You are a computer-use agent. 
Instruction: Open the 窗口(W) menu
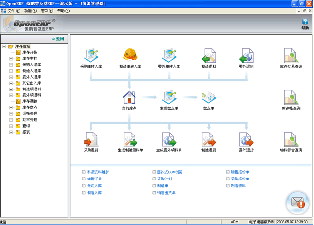pyautogui.click(x=47, y=10)
